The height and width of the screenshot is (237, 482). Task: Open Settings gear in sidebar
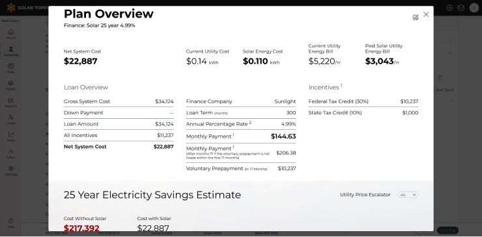tap(11, 171)
